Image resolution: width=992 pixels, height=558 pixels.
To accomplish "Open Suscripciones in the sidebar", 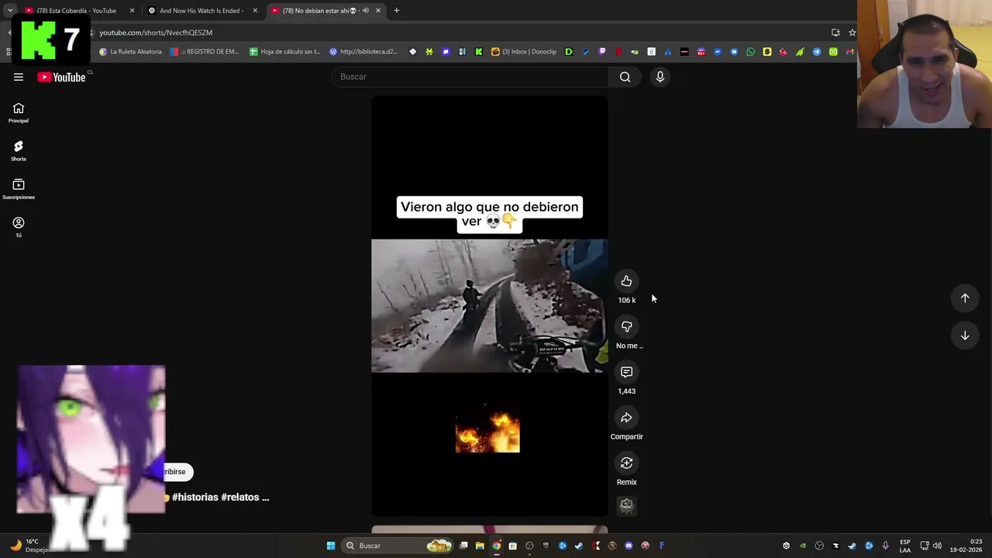I will coord(19,189).
